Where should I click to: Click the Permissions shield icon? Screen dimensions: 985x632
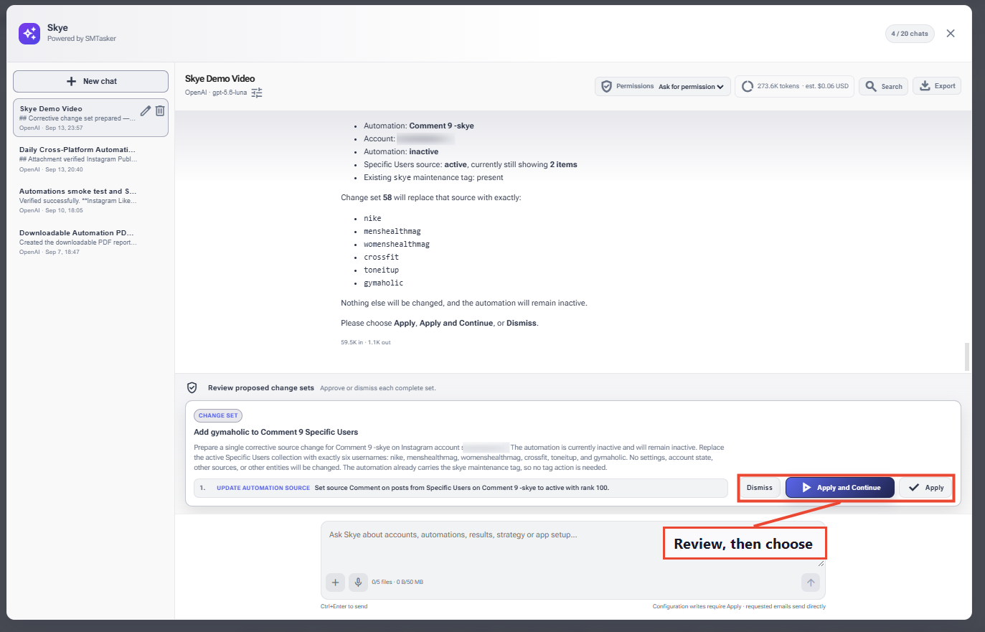coord(607,86)
